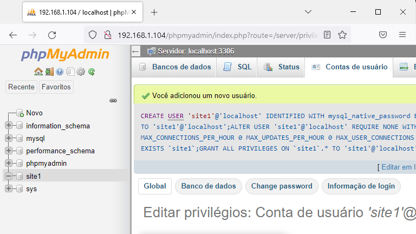Click the sys database cylinder icon
This screenshot has width=416, height=234.
tap(19, 188)
